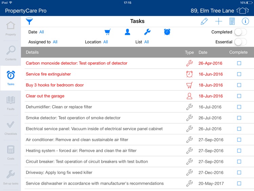Open Air conditioner air filter task

(x=77, y=140)
